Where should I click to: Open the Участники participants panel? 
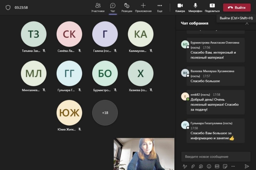pos(98,7)
